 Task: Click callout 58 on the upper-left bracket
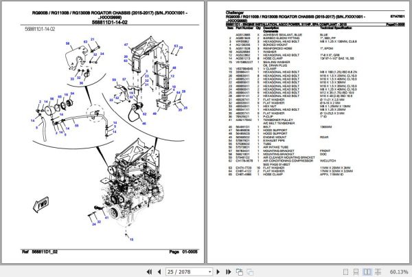click(67, 43)
